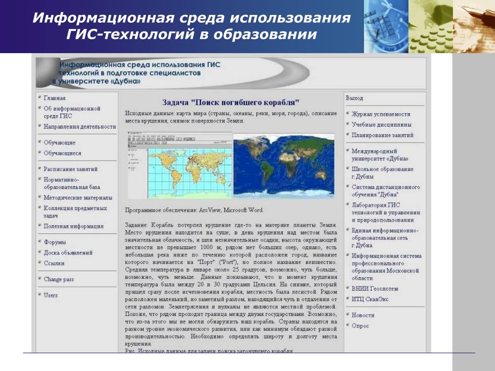
Task: Open Полезная информация link
Action: click(x=73, y=226)
